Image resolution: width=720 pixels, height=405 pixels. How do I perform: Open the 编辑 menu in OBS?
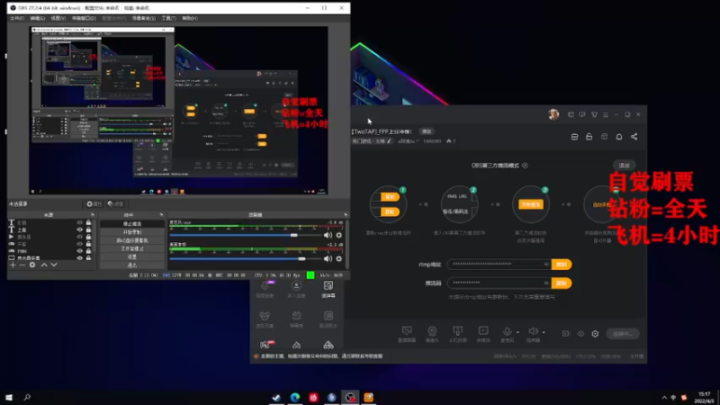click(38, 18)
